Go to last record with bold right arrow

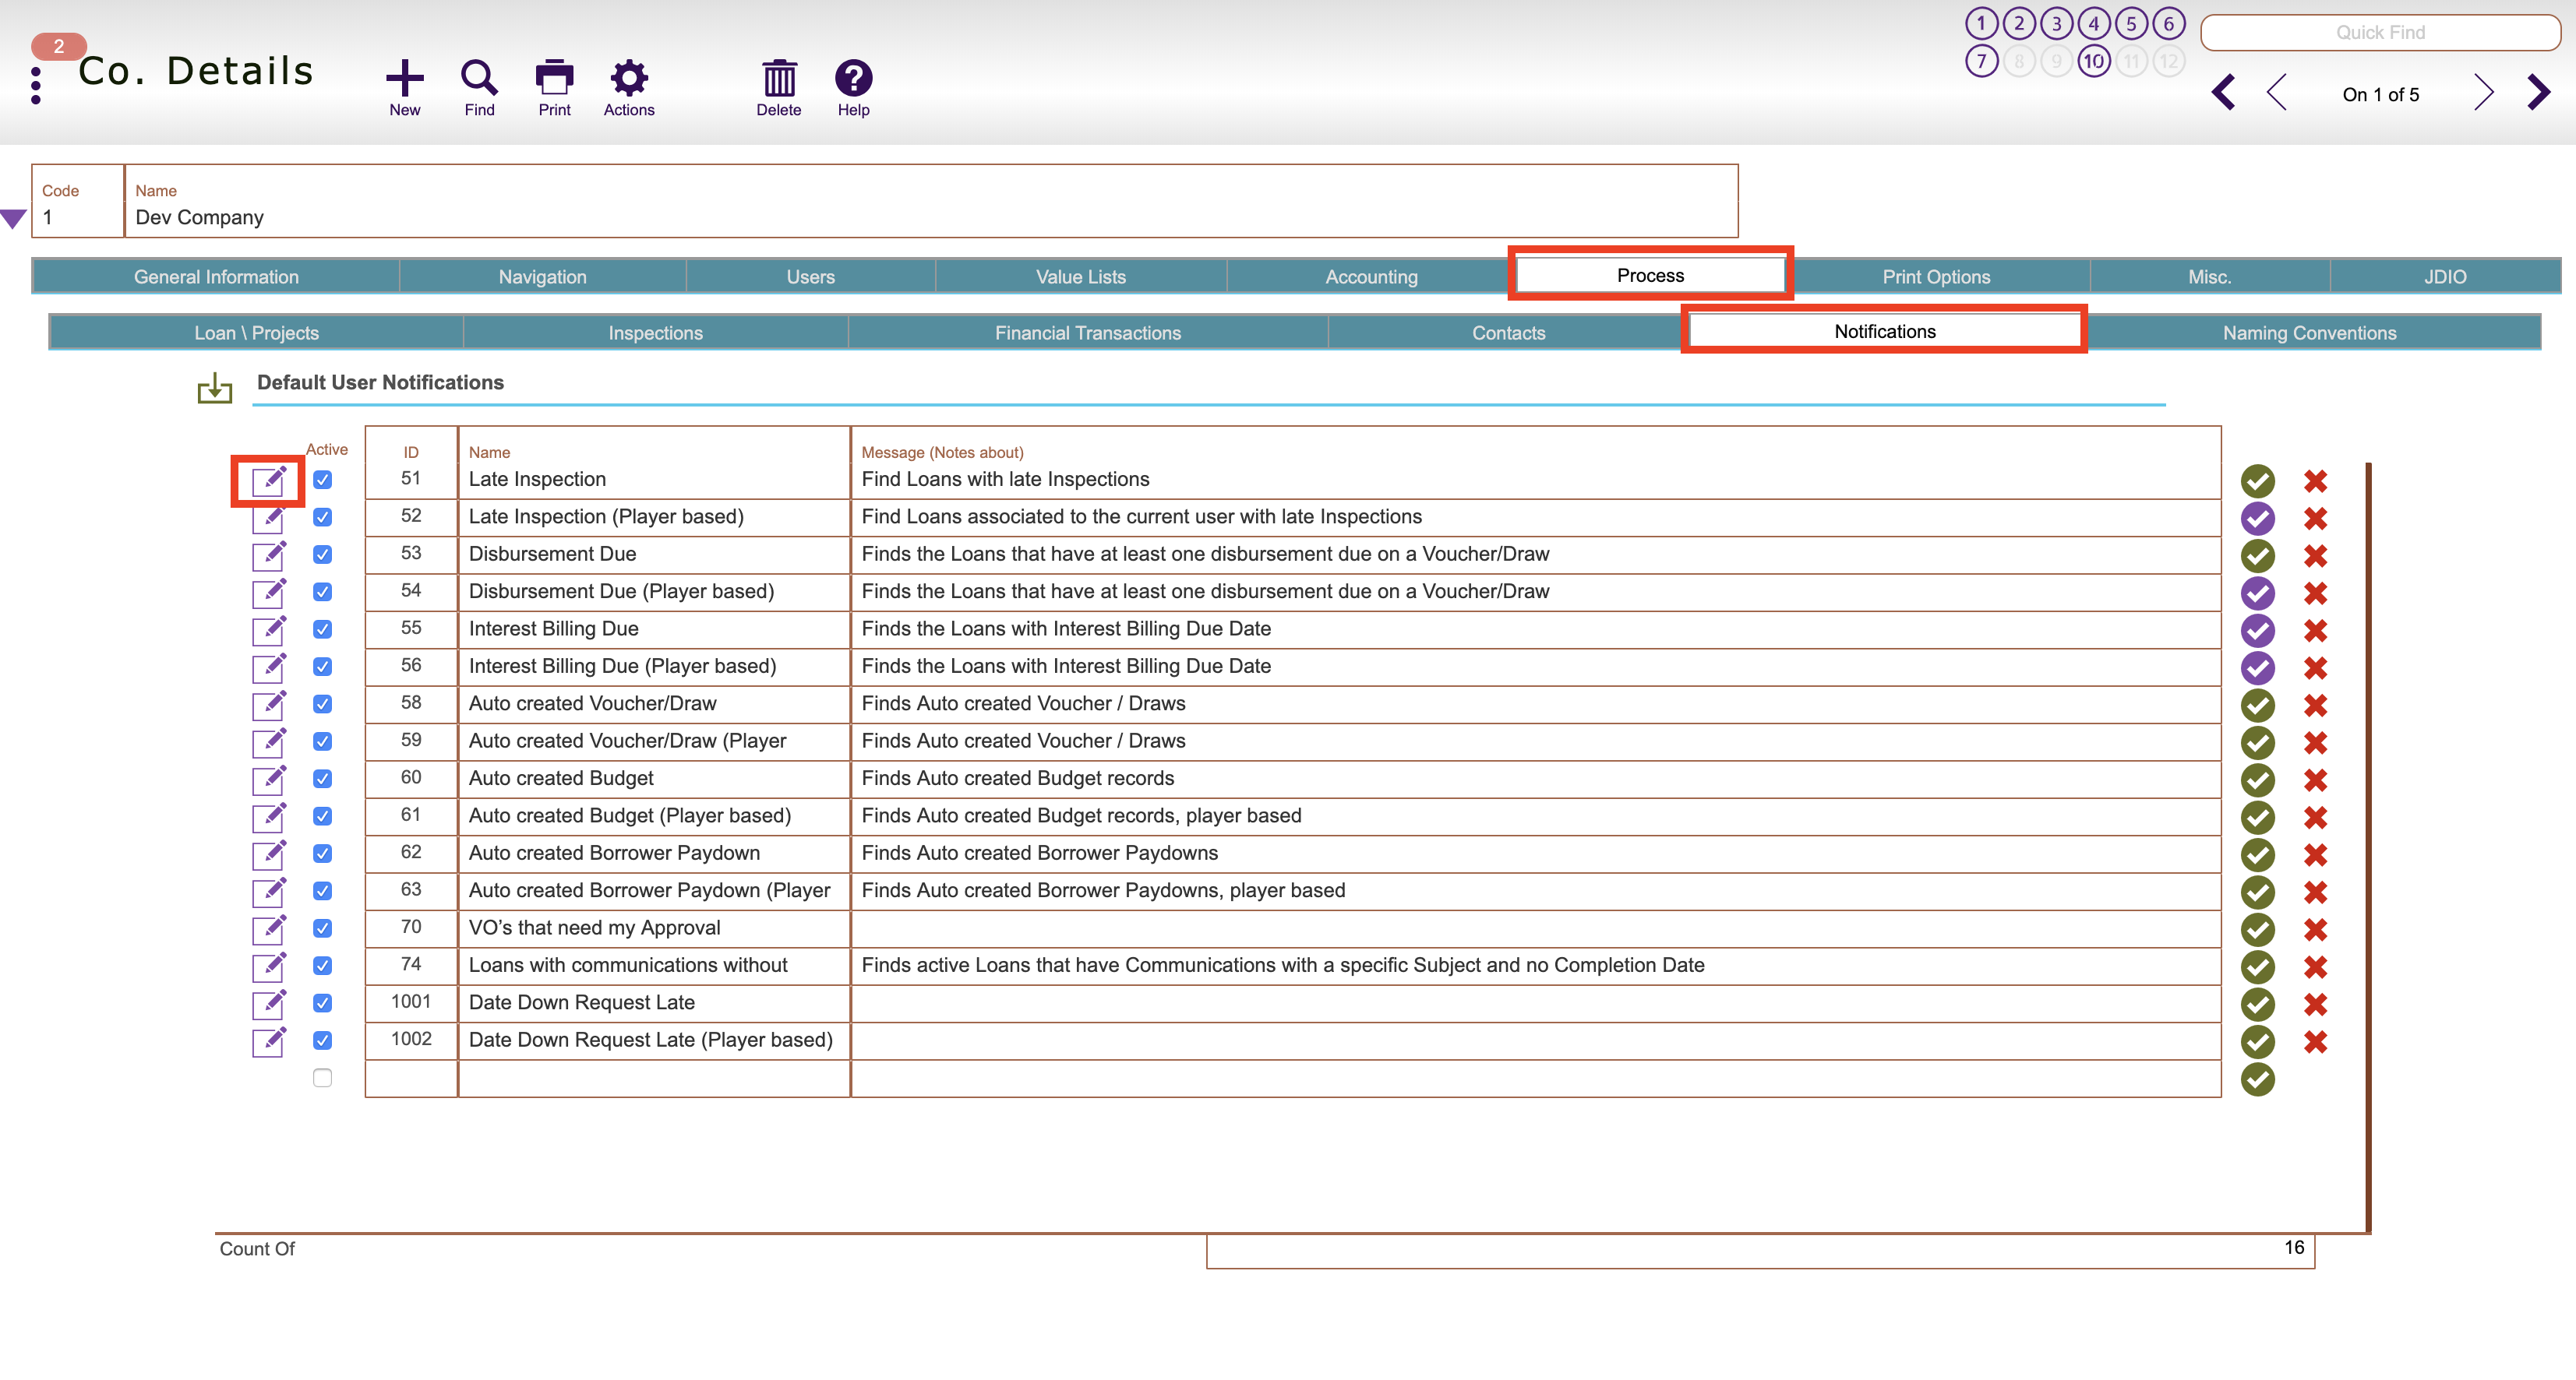(2538, 93)
